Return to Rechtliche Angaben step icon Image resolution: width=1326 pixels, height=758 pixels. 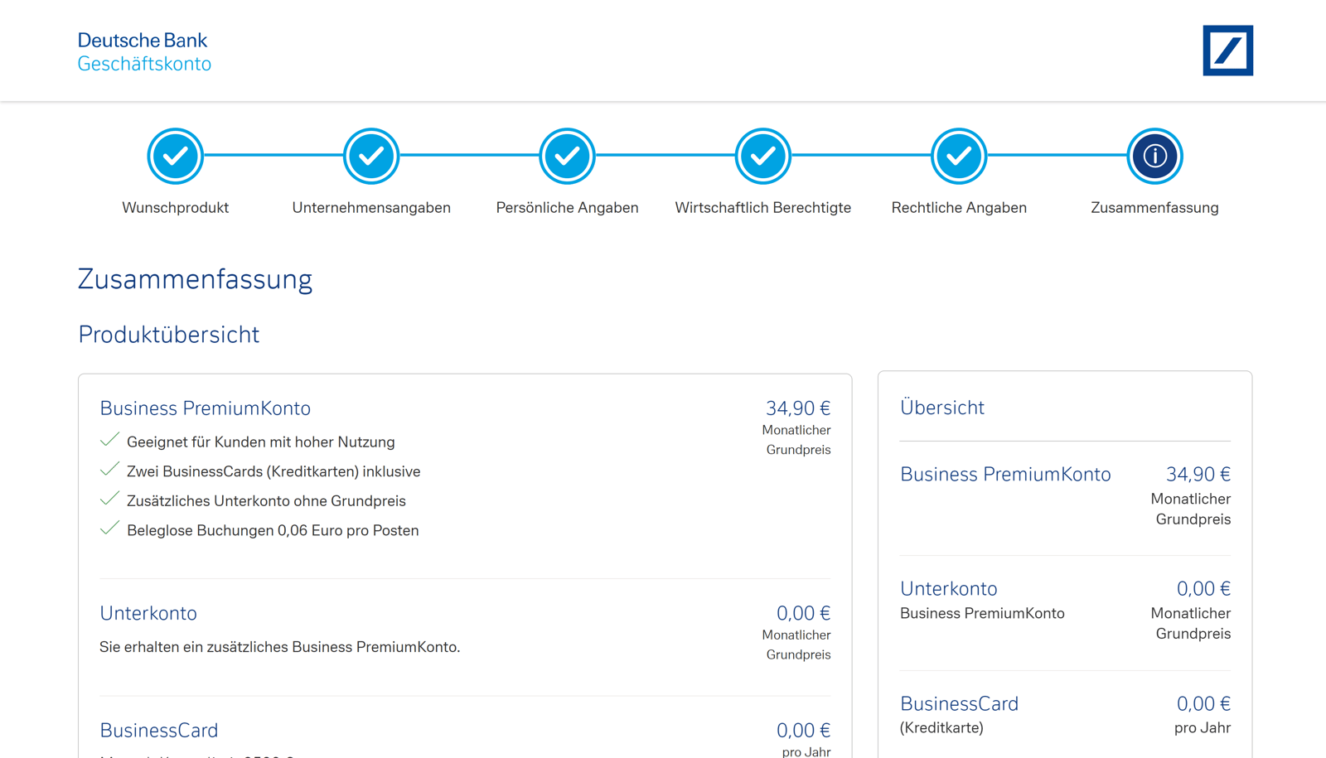click(959, 156)
